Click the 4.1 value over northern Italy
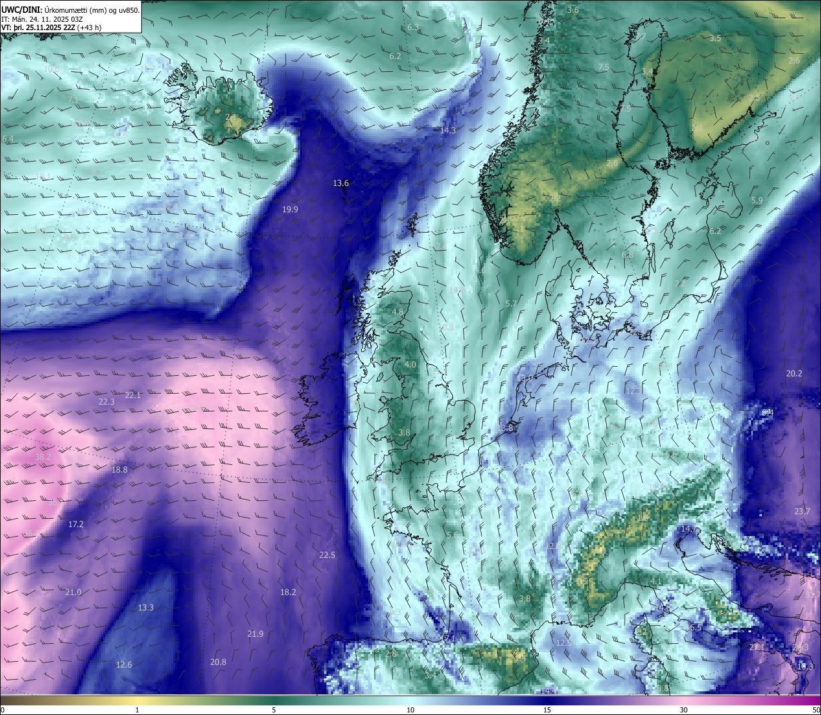The image size is (821, 715). [x=656, y=582]
